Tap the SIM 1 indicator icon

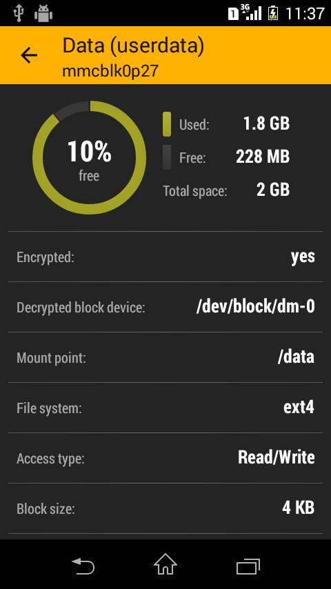pyautogui.click(x=233, y=14)
